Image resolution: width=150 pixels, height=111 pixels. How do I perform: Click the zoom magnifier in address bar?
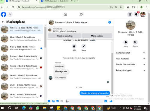click(116, 7)
